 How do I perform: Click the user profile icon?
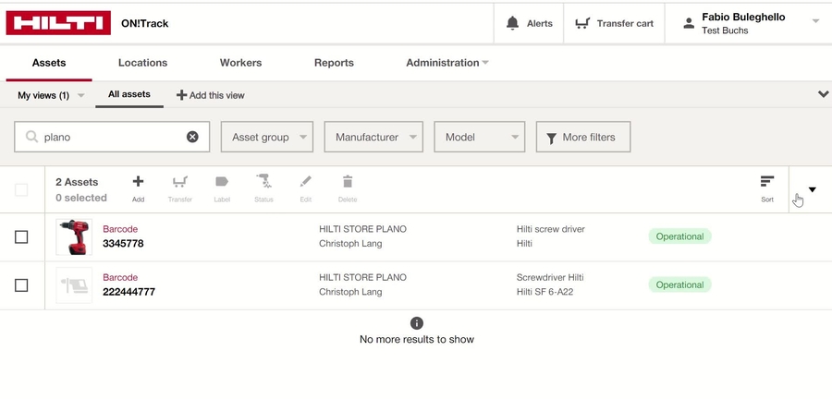pyautogui.click(x=689, y=23)
